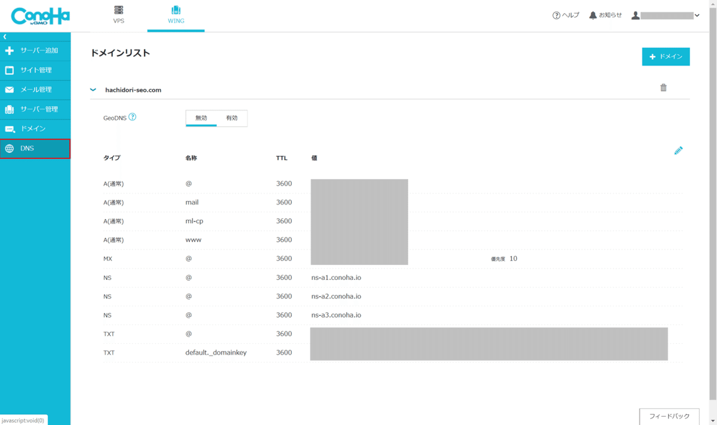Open the VPS tab

pos(119,16)
